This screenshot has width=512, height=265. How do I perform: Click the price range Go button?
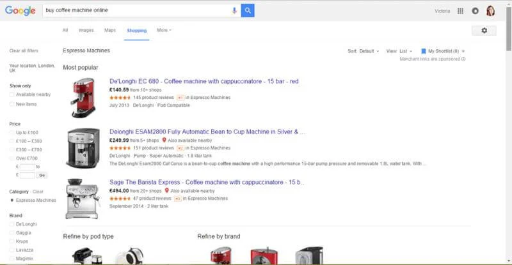(x=42, y=175)
